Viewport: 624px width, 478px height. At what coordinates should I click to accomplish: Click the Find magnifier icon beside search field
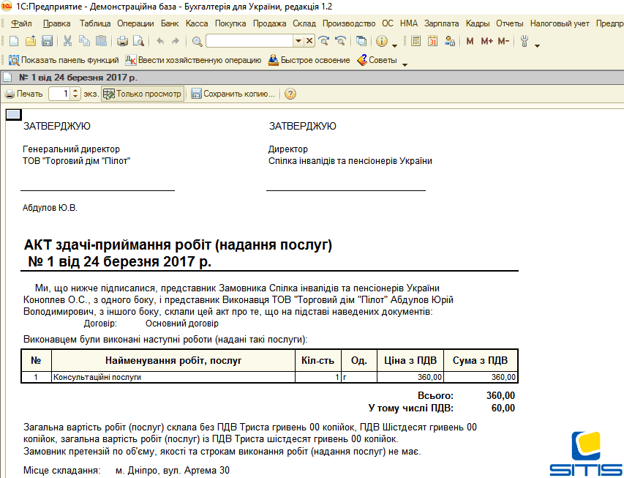(x=197, y=41)
